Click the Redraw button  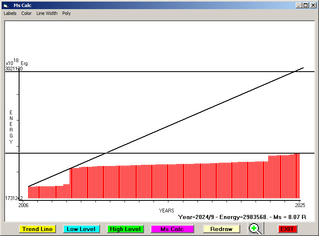221,229
